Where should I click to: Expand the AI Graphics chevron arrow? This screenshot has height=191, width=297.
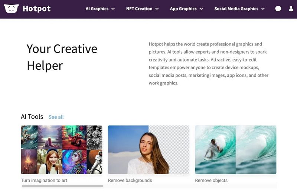pyautogui.click(x=113, y=9)
